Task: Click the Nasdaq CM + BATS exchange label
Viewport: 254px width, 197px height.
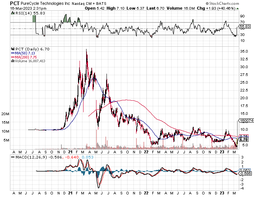Action: [89, 4]
